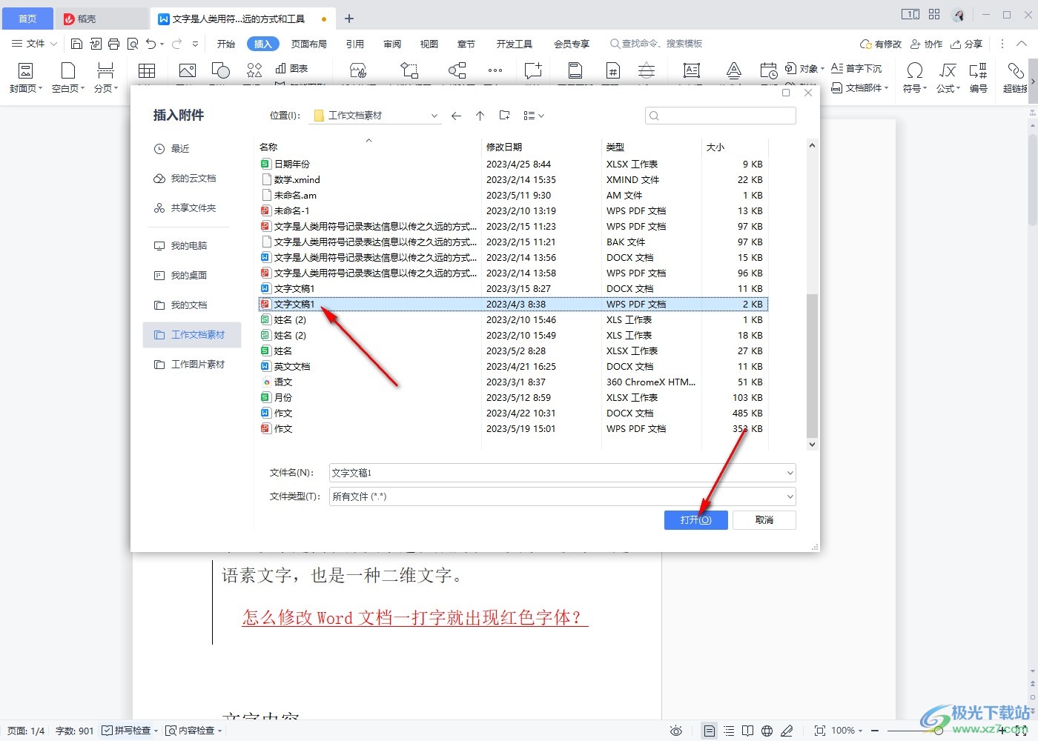Click the 协作 collaboration button
The image size is (1038, 741).
[927, 44]
